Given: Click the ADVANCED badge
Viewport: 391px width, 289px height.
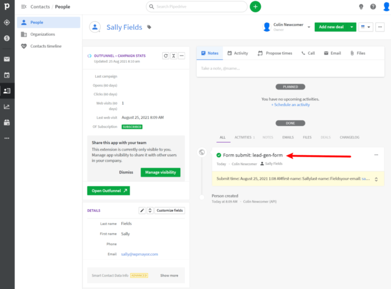Looking at the screenshot, I should tap(139, 275).
